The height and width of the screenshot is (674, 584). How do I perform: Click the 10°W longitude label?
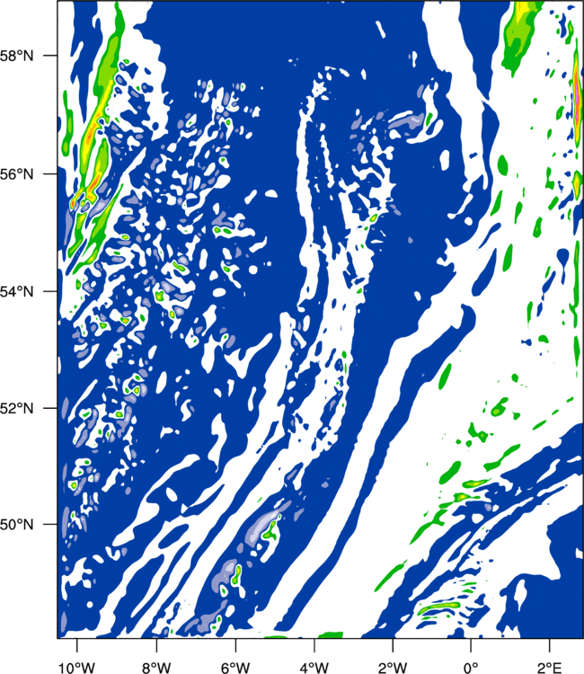tap(77, 668)
